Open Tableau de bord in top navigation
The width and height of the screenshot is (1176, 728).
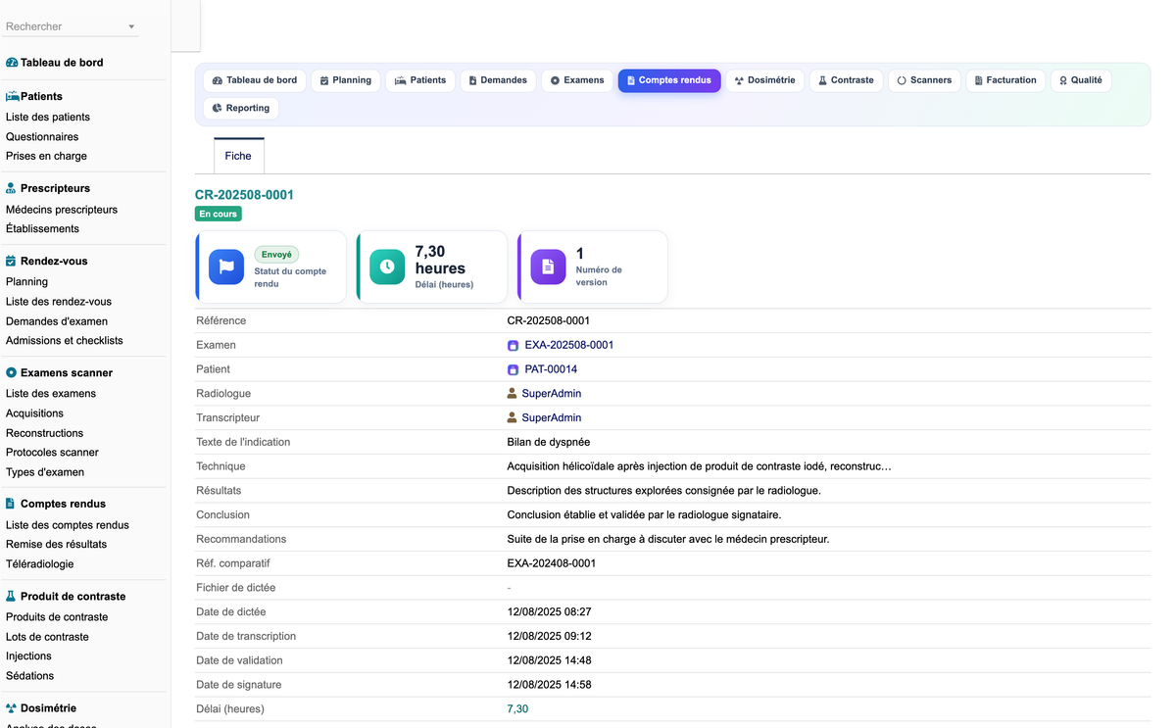255,80
